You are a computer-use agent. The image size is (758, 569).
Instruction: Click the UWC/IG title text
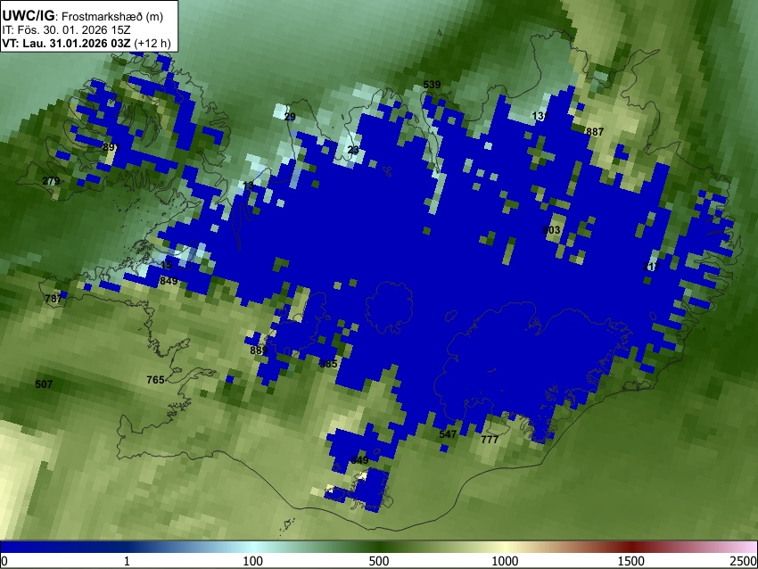point(29,16)
